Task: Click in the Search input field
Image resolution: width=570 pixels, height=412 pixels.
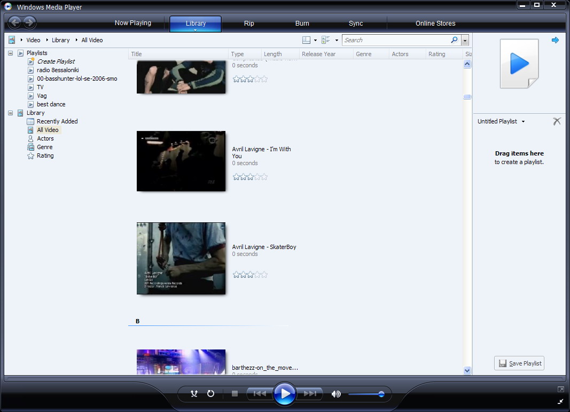Action: (x=396, y=40)
